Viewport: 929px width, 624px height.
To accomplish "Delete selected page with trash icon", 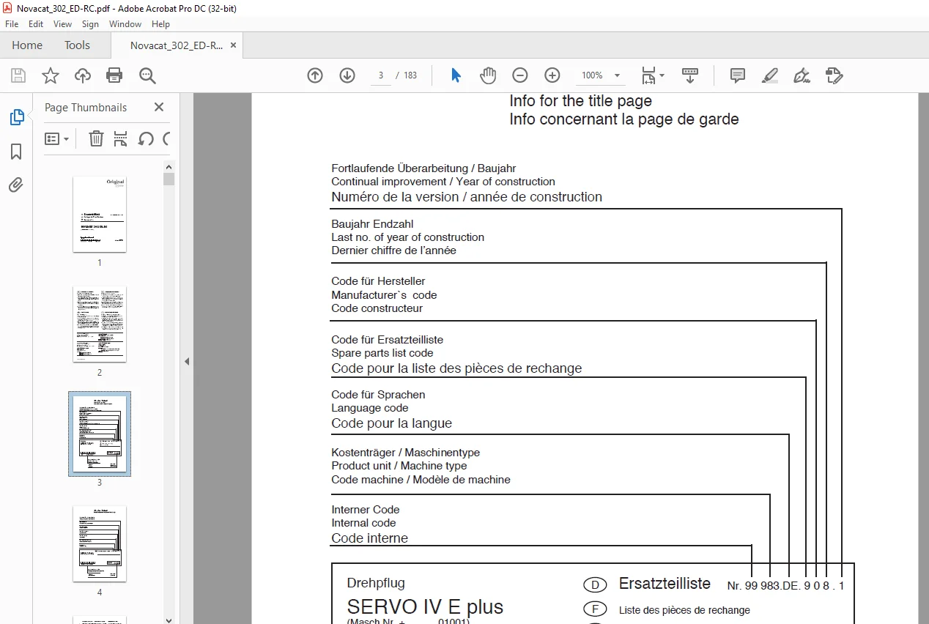I will pyautogui.click(x=96, y=138).
